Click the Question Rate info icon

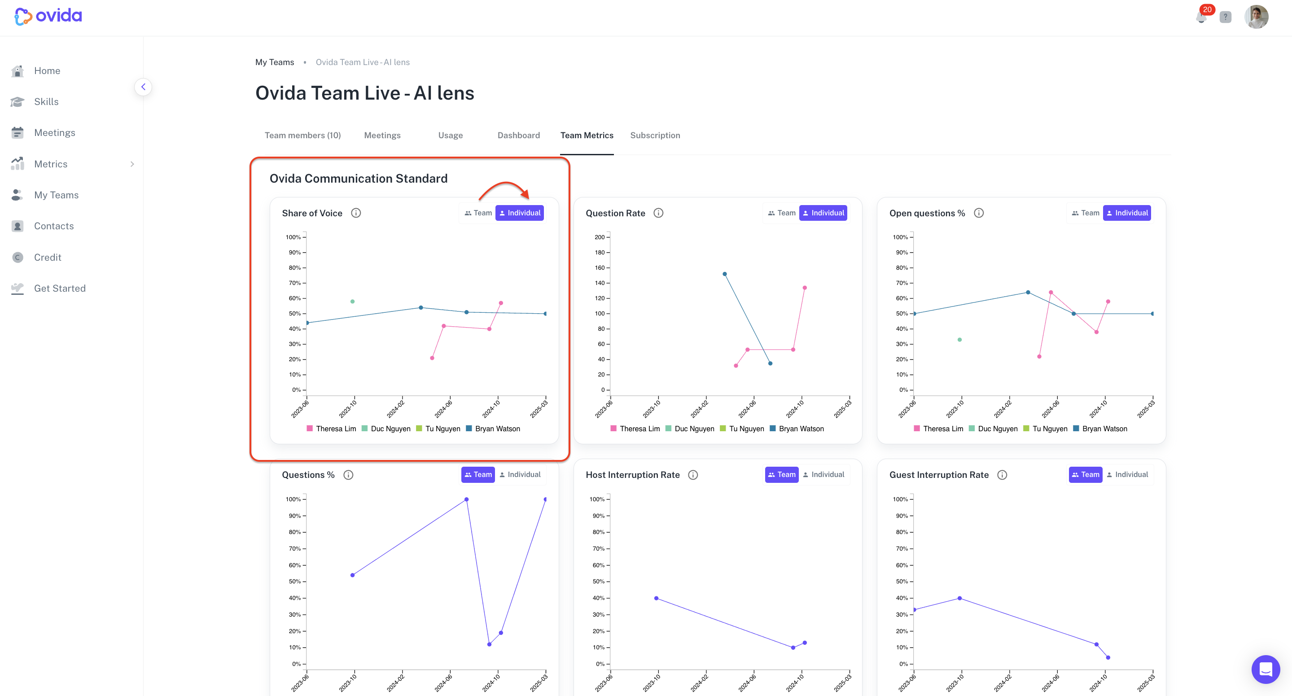[658, 213]
